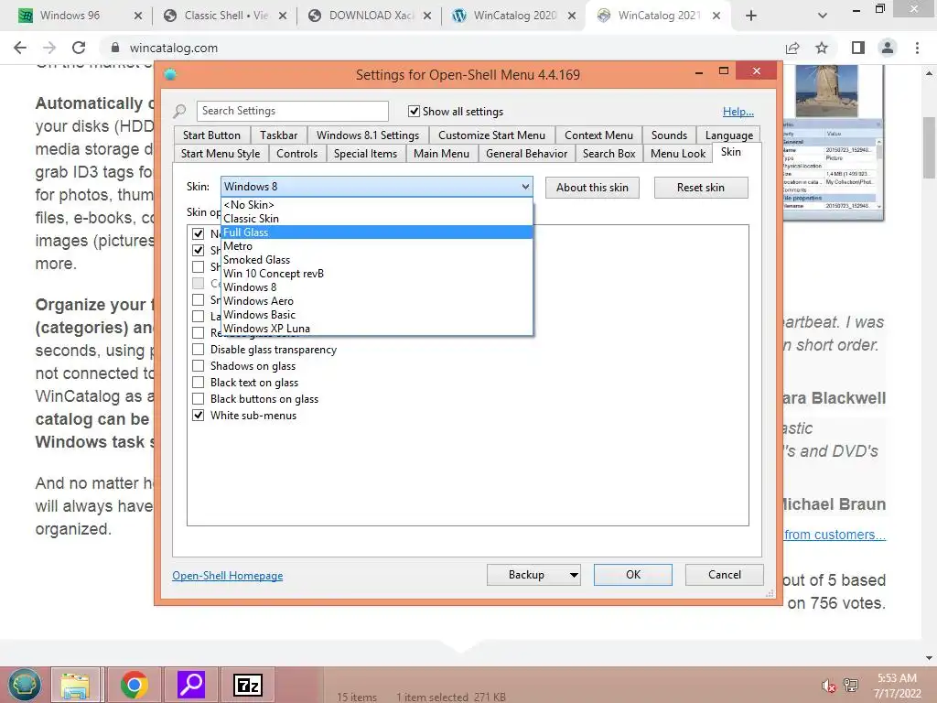Click the muted speaker tray icon
The height and width of the screenshot is (703, 937).
tap(828, 686)
